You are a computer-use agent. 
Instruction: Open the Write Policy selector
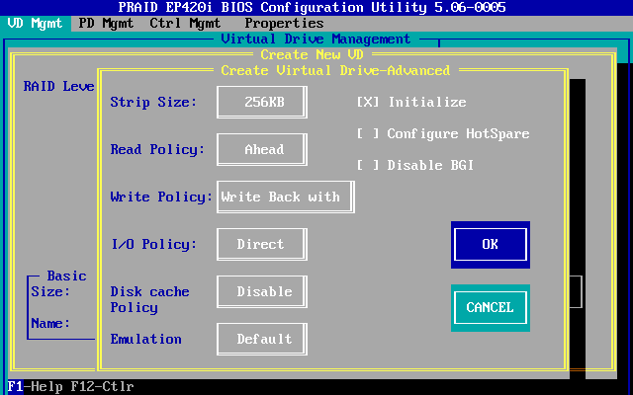(x=286, y=197)
